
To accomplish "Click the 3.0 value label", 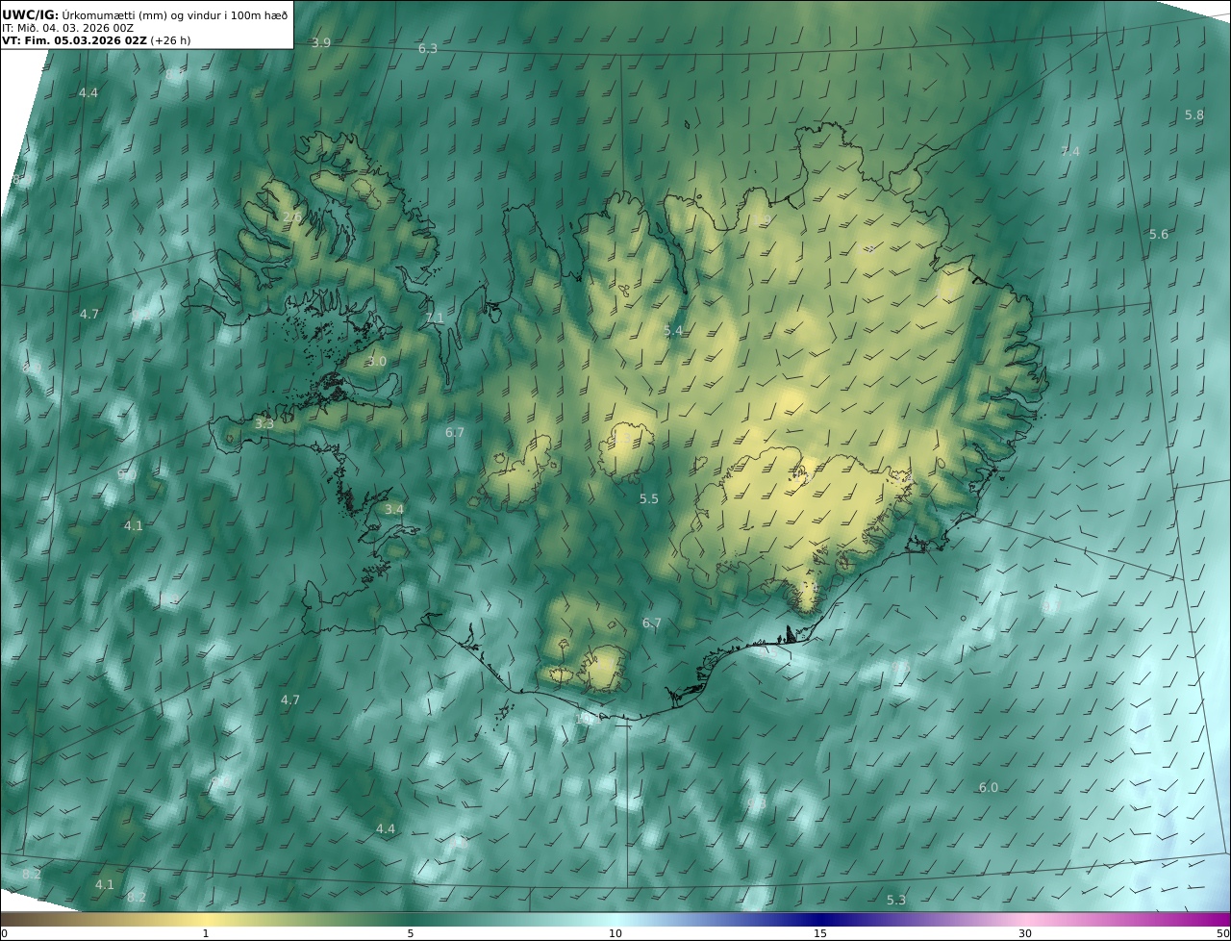I will tap(376, 362).
